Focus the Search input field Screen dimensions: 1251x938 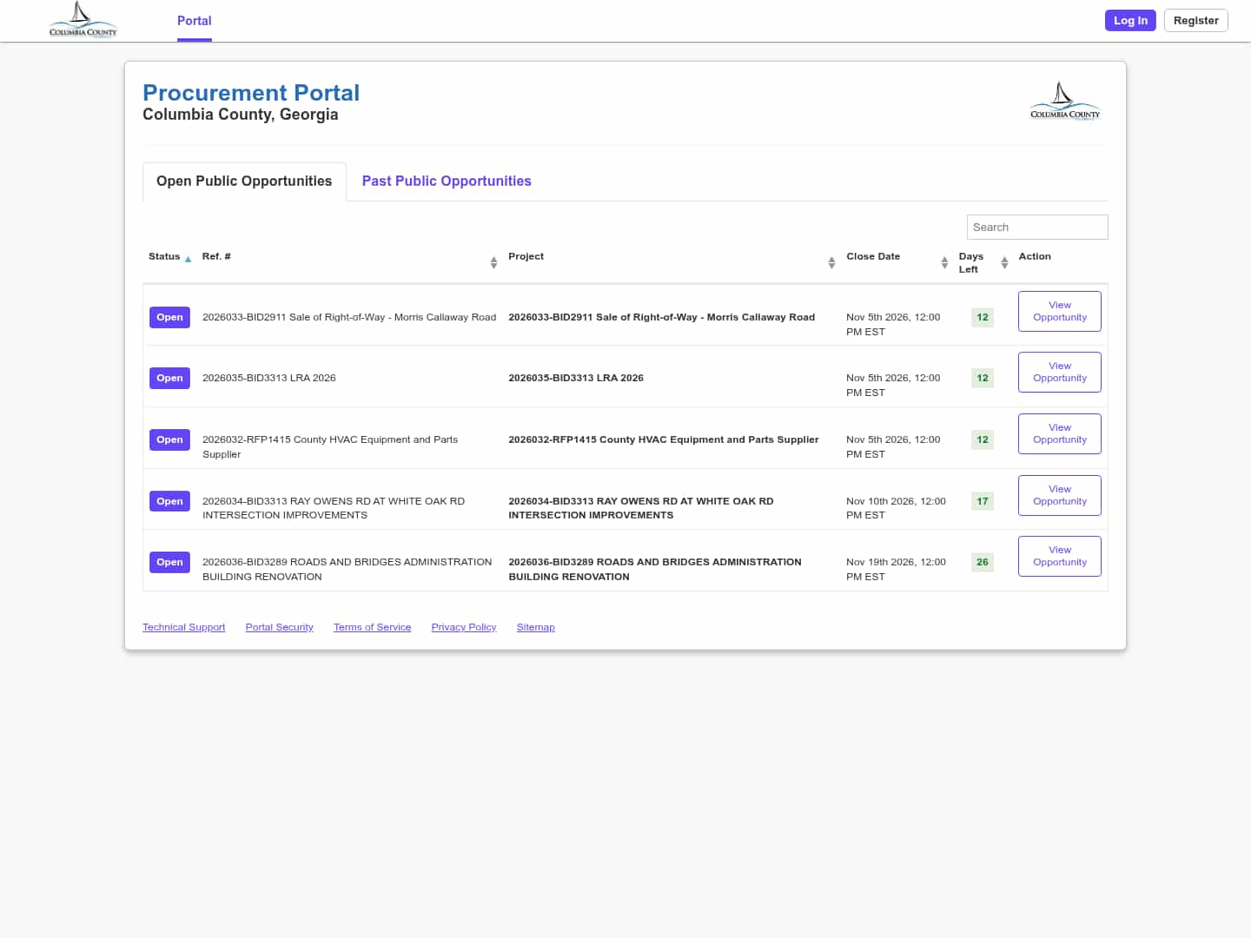tap(1037, 227)
